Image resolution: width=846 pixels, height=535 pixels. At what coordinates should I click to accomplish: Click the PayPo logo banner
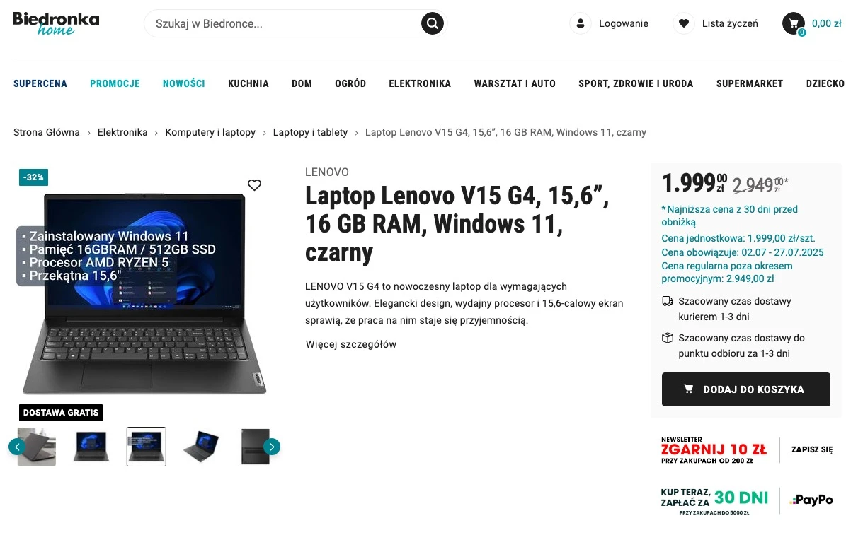coord(811,500)
